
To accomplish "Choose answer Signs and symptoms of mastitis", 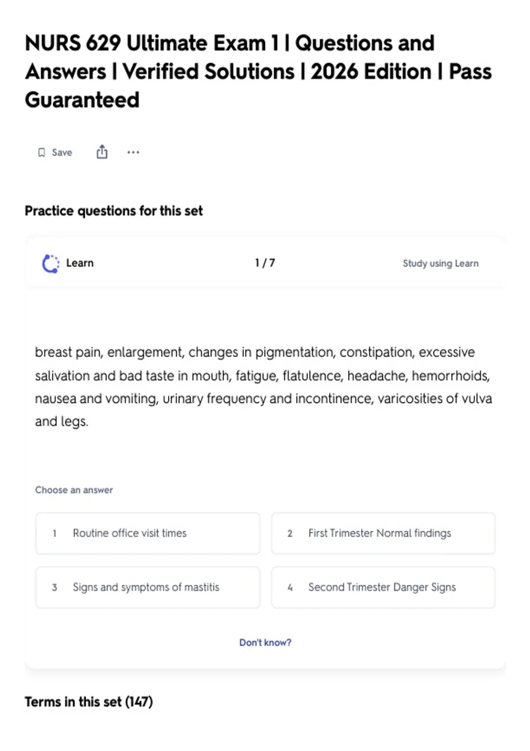I will click(148, 588).
